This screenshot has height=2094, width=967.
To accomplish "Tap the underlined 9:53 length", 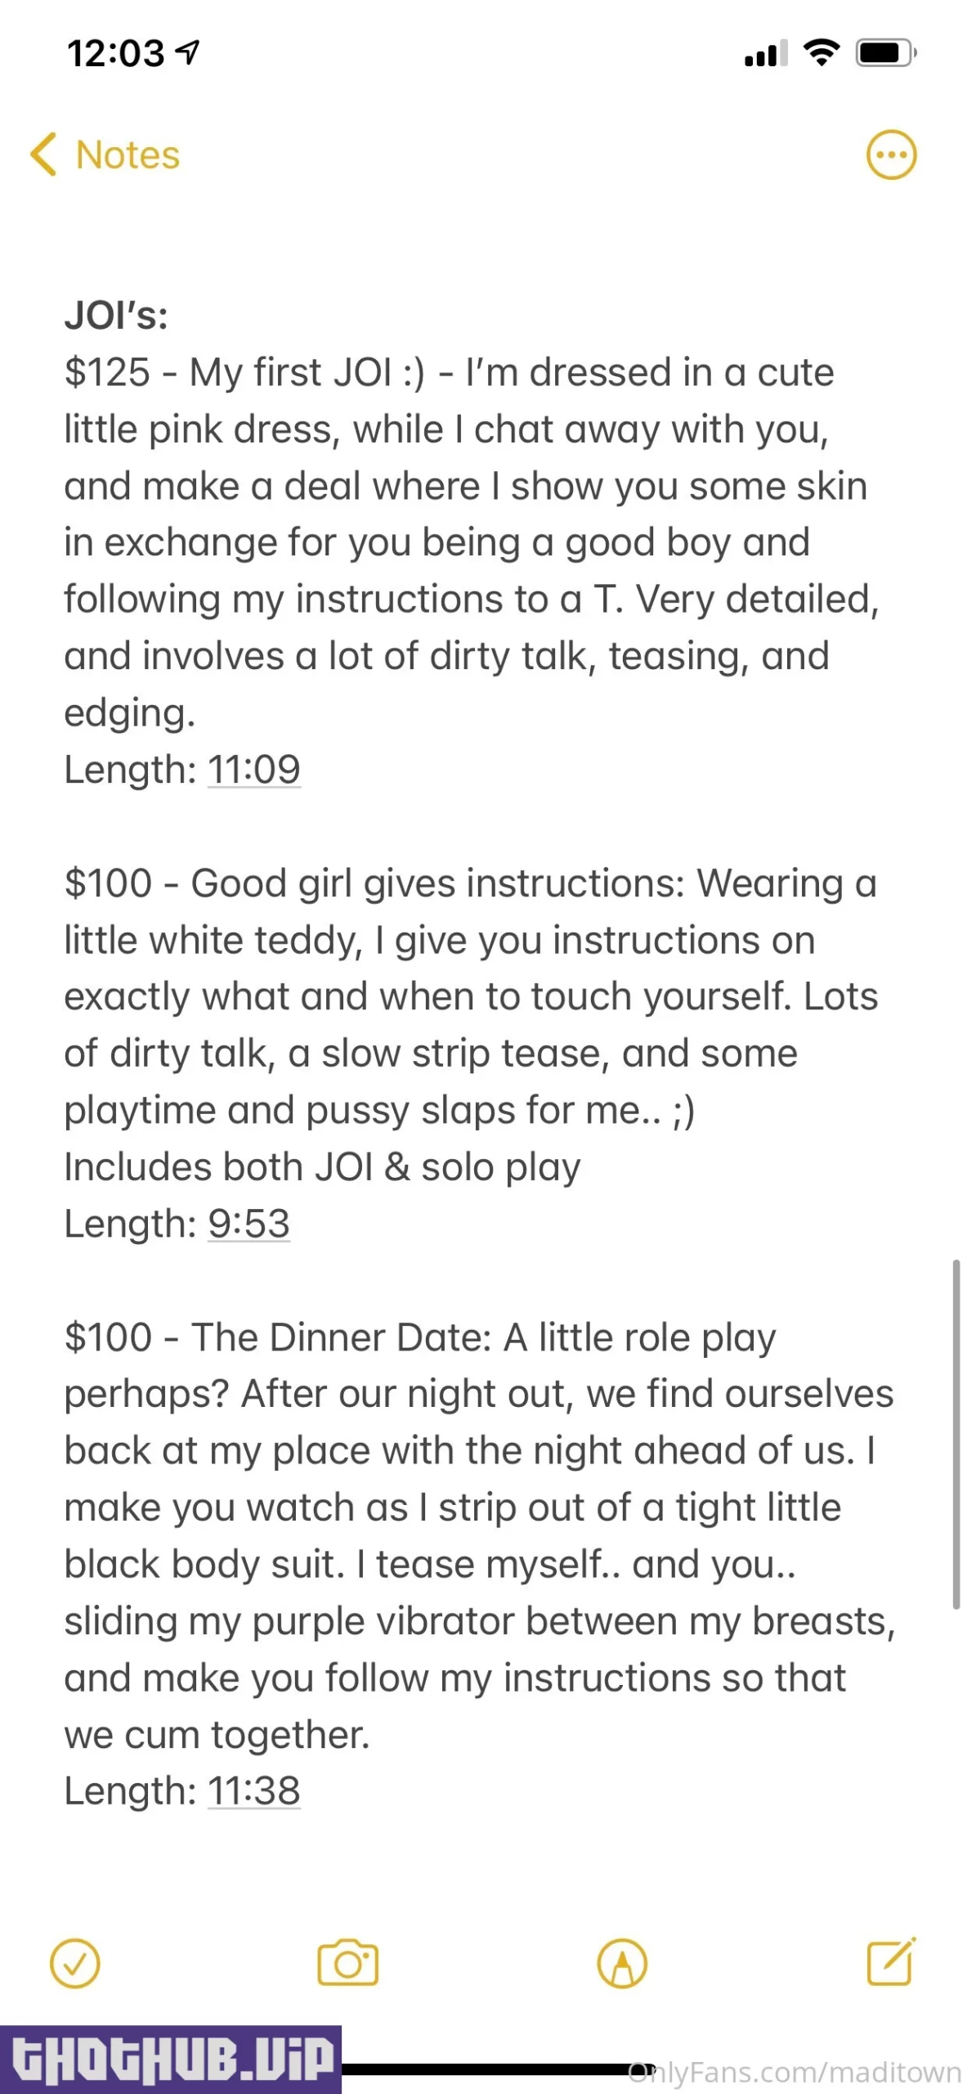I will point(248,1224).
